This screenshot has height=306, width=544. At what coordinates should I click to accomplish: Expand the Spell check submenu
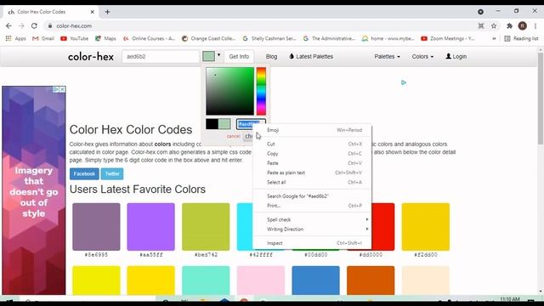312,219
